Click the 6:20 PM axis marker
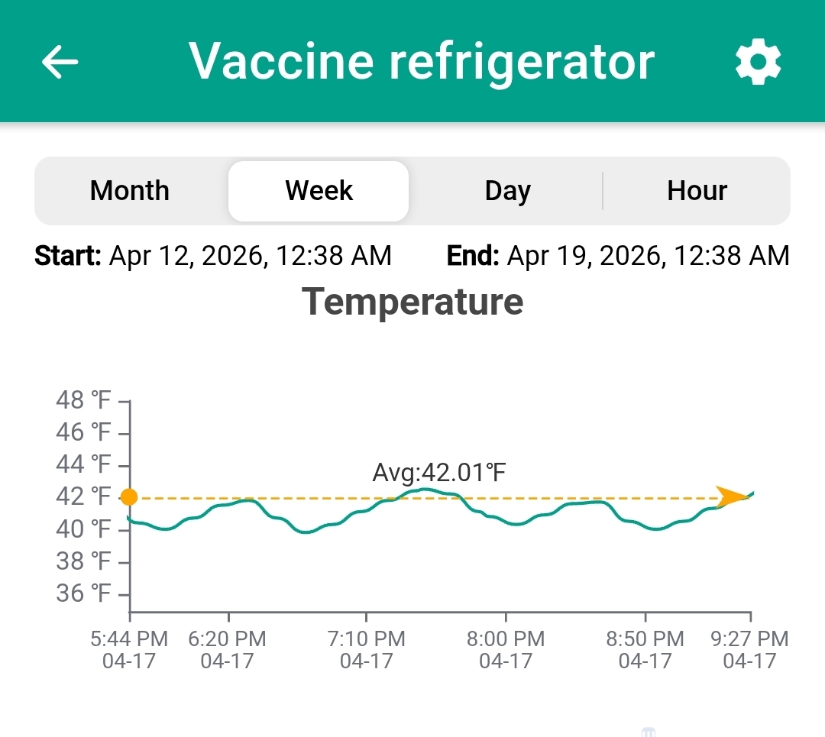The image size is (825, 737). (228, 649)
